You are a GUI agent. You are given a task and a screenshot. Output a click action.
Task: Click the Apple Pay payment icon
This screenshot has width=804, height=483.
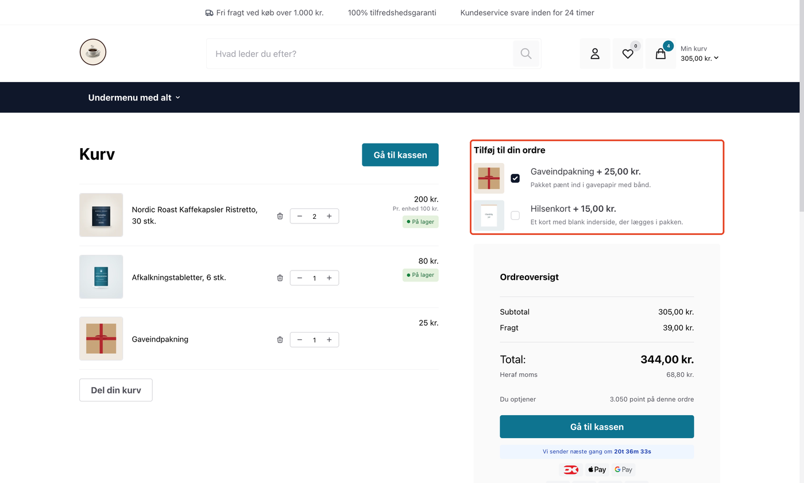pyautogui.click(x=597, y=469)
